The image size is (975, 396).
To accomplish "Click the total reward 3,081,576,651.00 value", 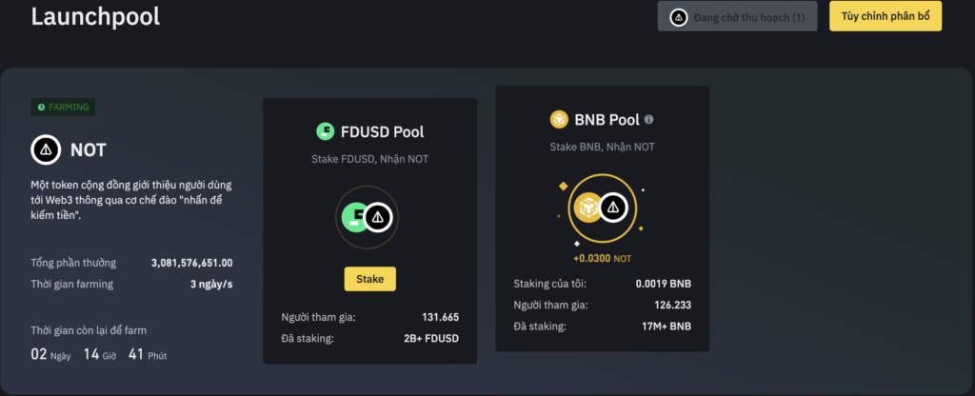I will click(x=192, y=263).
